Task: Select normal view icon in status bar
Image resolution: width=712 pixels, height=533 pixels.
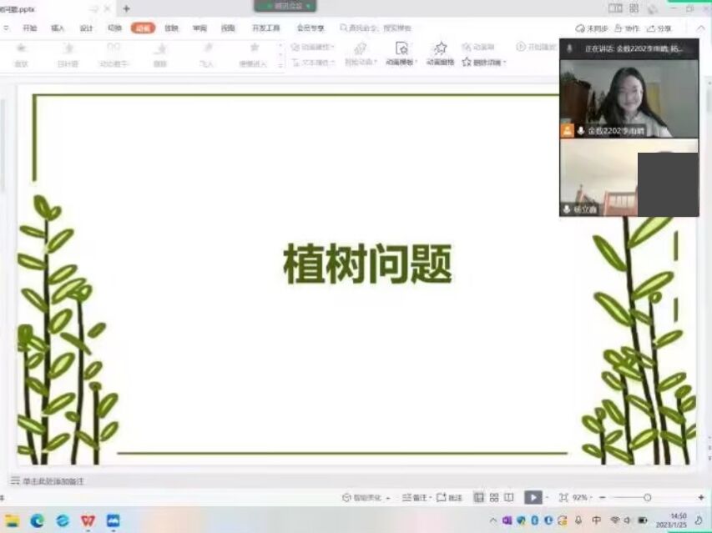Action: coord(479,497)
